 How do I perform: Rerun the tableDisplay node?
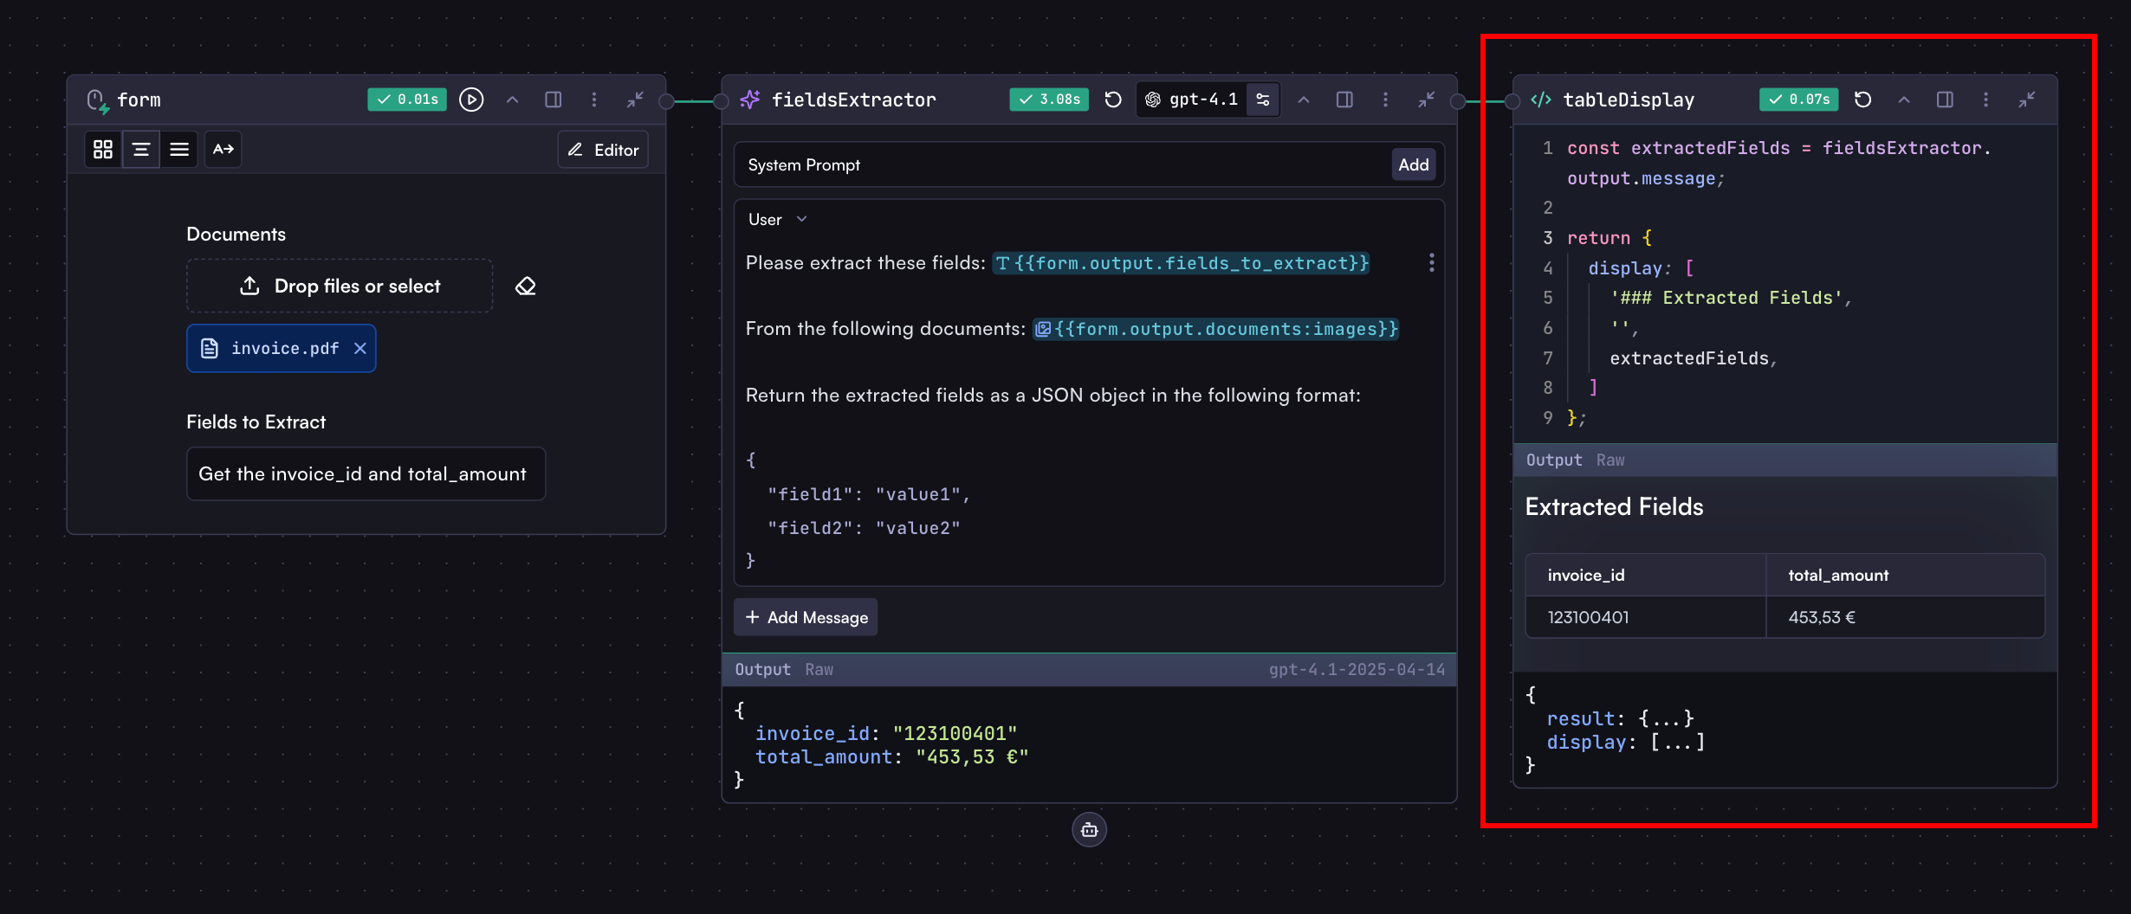tap(1863, 100)
